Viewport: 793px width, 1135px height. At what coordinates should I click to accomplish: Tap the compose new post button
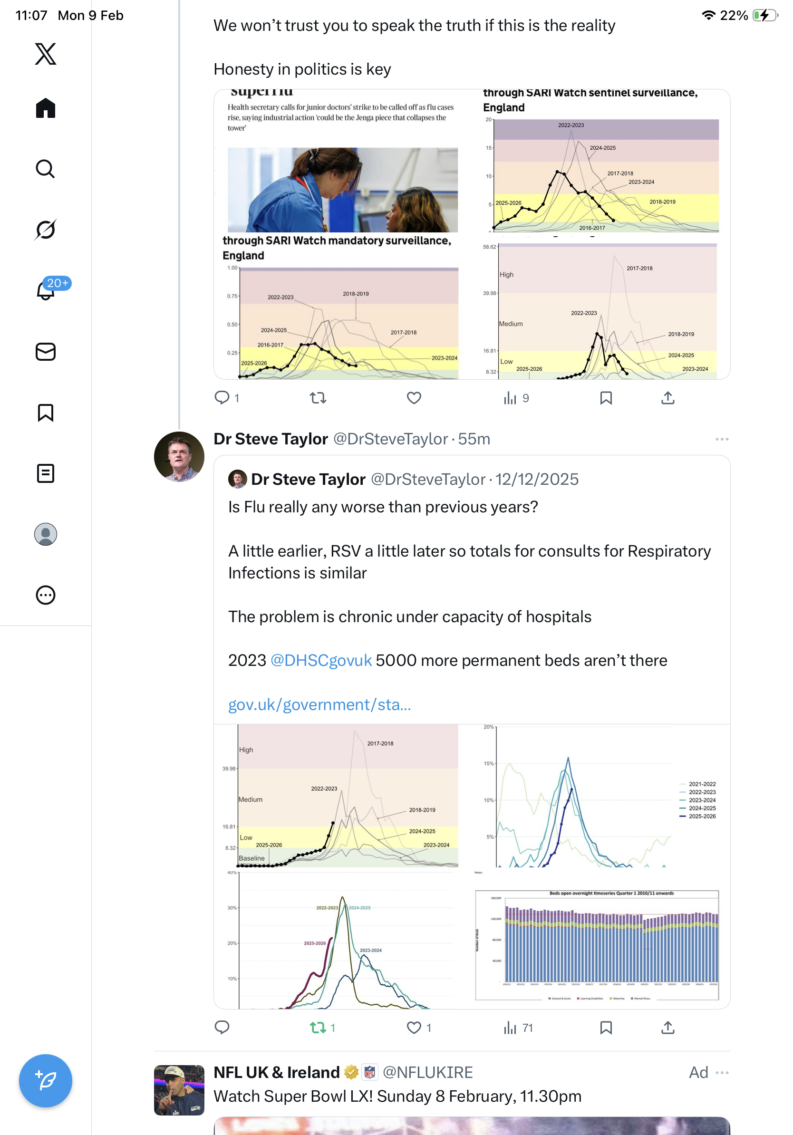[46, 1080]
